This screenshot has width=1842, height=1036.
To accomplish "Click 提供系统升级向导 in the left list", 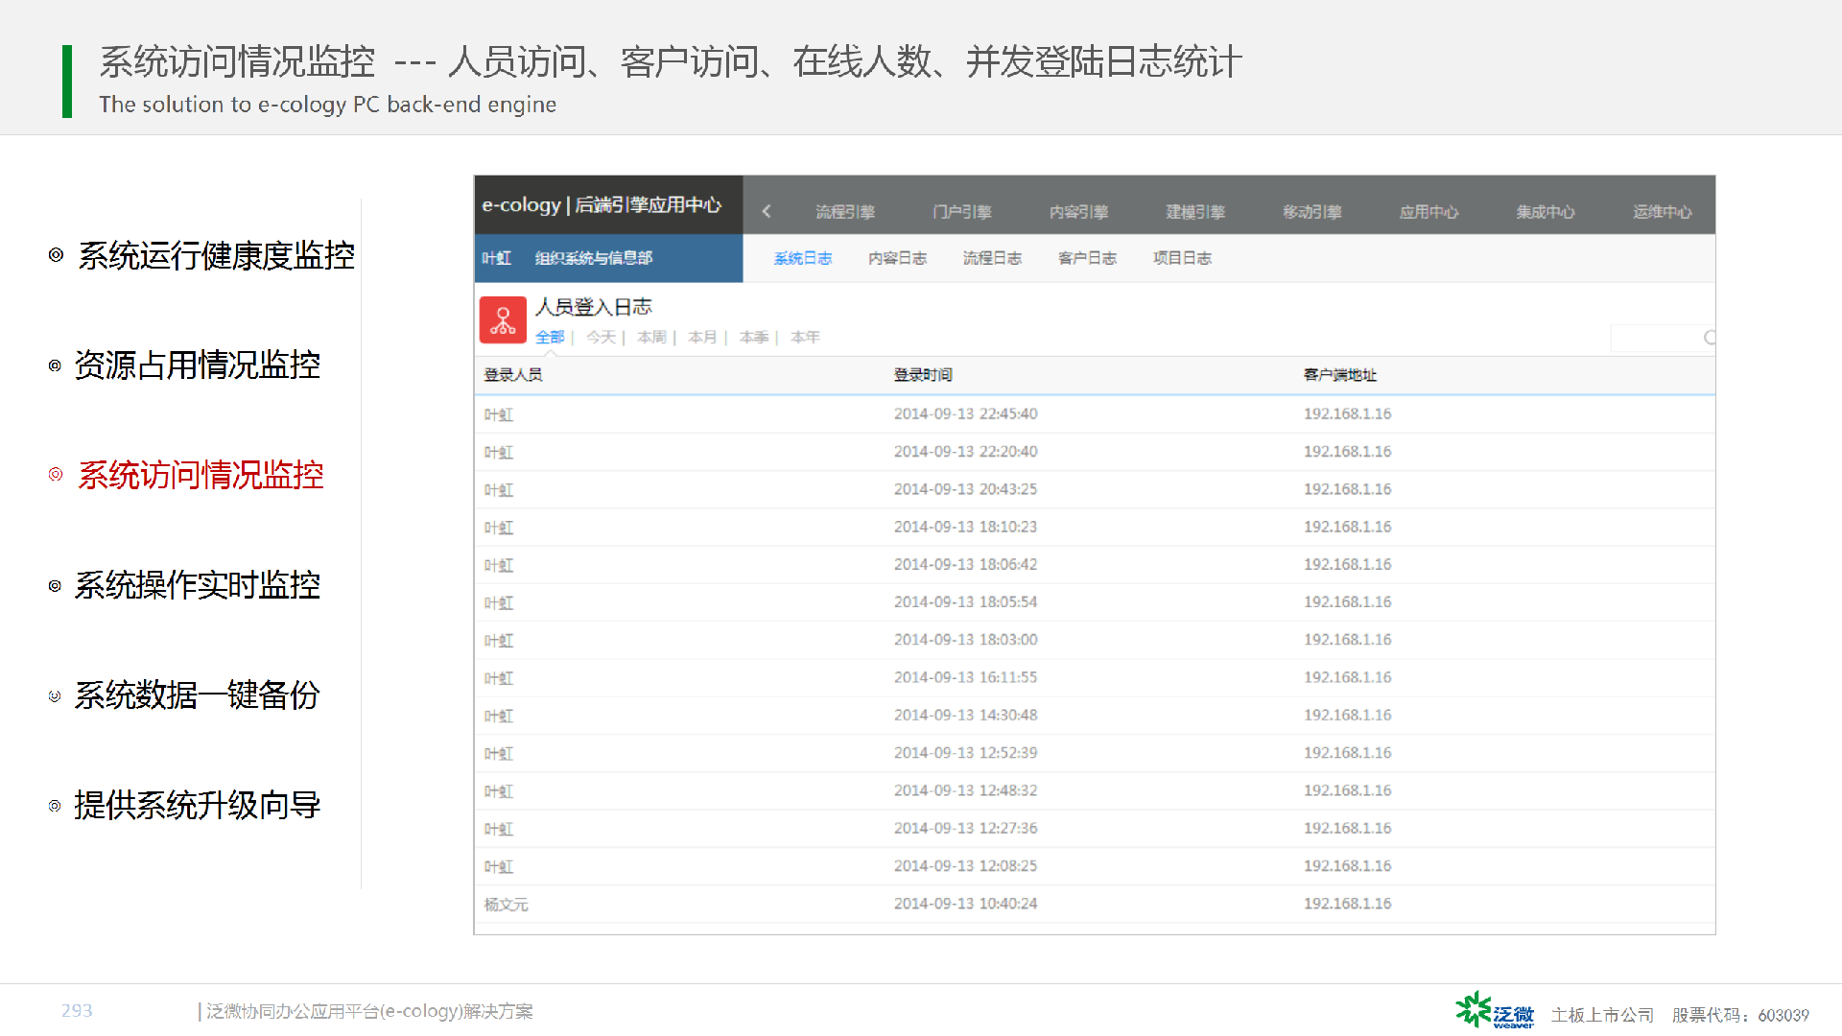I will [197, 806].
